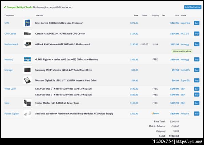Click Buy button for the second EVGA card
The image size is (204, 145).
coord(197,95)
